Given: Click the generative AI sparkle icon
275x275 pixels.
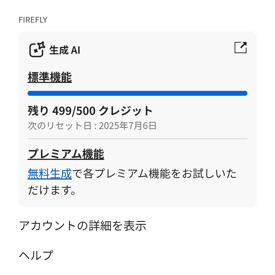Looking at the screenshot, I should coord(37,49).
